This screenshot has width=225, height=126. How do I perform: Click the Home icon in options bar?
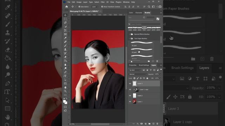(66, 7)
